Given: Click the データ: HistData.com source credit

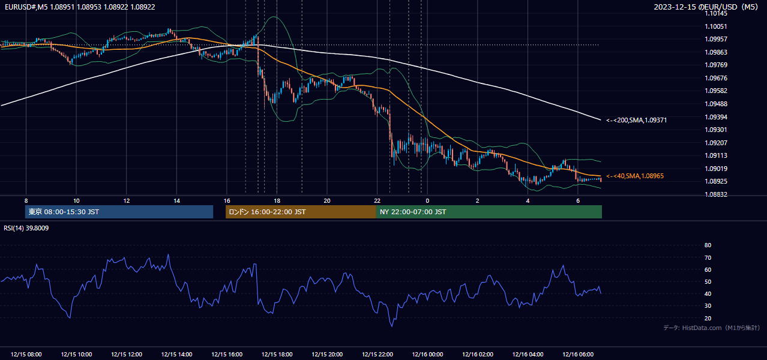Looking at the screenshot, I should tap(712, 328).
